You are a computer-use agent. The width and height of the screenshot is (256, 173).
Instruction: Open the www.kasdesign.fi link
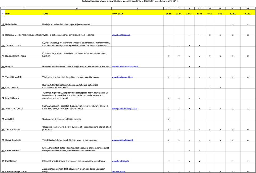tap(120, 161)
